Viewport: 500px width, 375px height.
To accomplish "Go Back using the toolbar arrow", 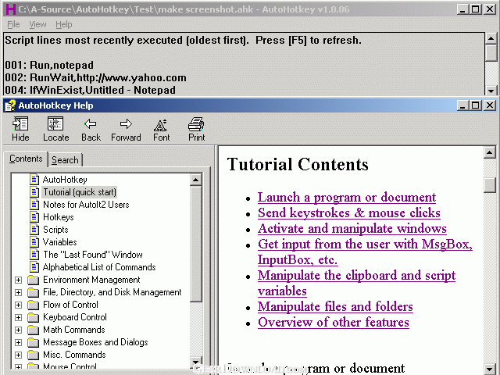I will coord(91,123).
